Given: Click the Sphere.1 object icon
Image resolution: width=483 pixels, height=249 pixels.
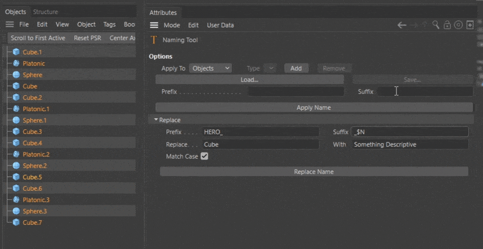Looking at the screenshot, I should click(x=16, y=120).
